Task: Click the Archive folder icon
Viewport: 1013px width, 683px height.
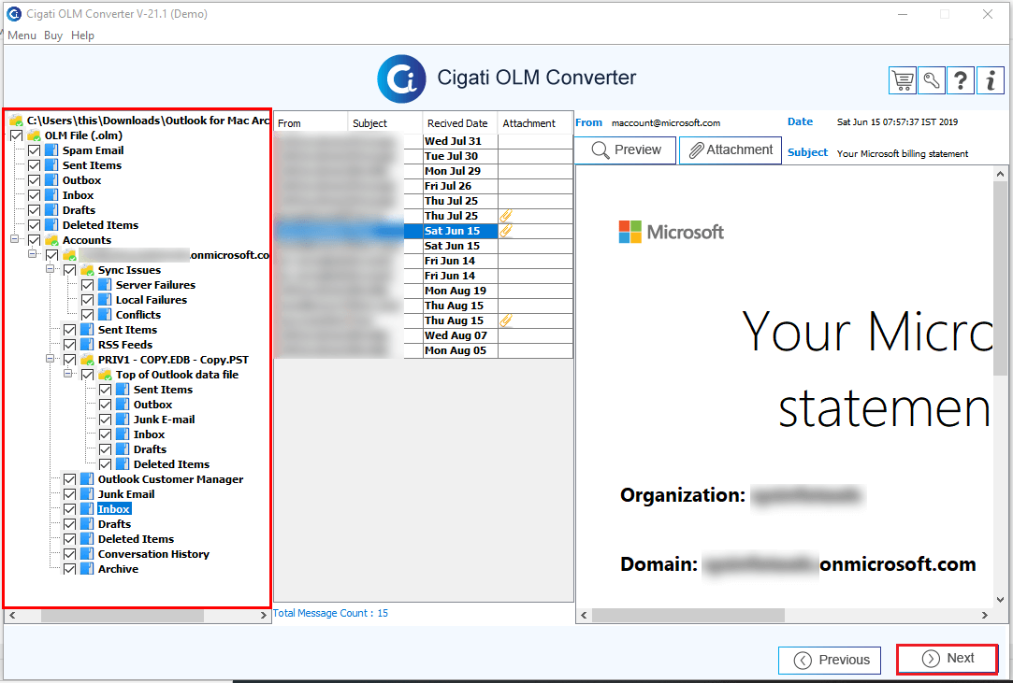Action: coord(87,569)
